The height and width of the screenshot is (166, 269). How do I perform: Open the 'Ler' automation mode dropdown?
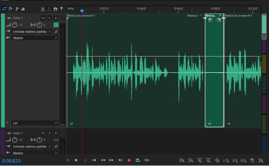[x=35, y=123]
